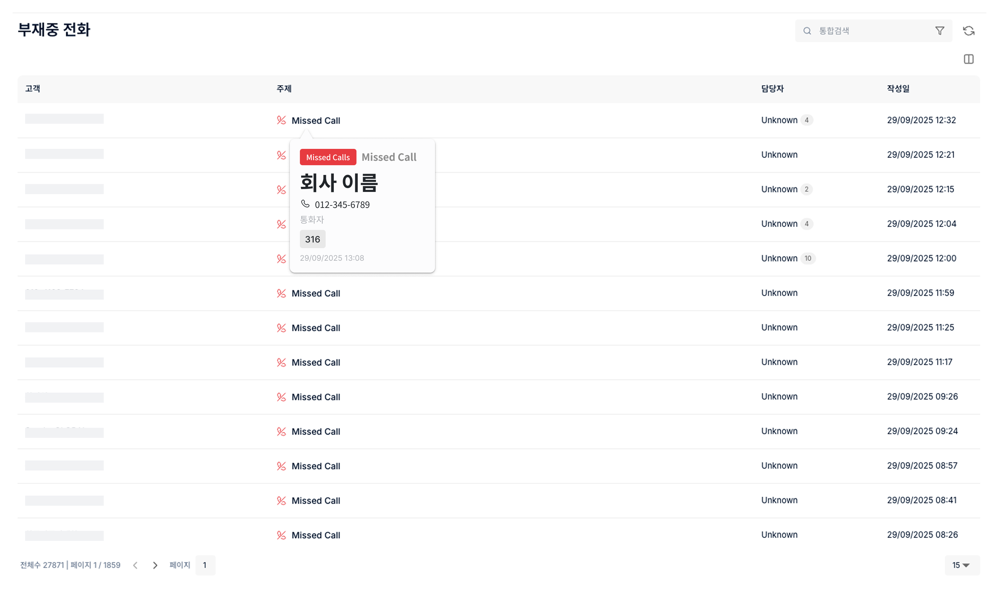Go to previous page with left chevron
This screenshot has width=999, height=593.
(135, 565)
